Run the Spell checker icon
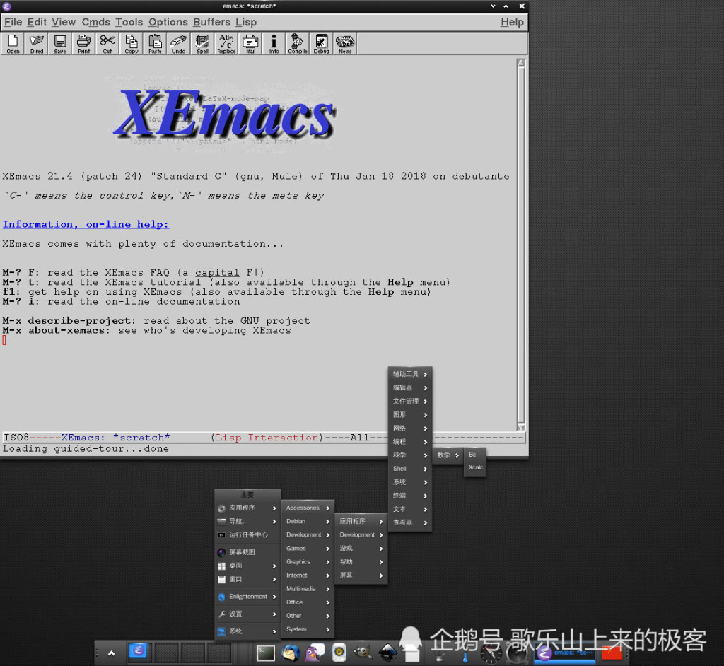The image size is (724, 666). pos(203,44)
